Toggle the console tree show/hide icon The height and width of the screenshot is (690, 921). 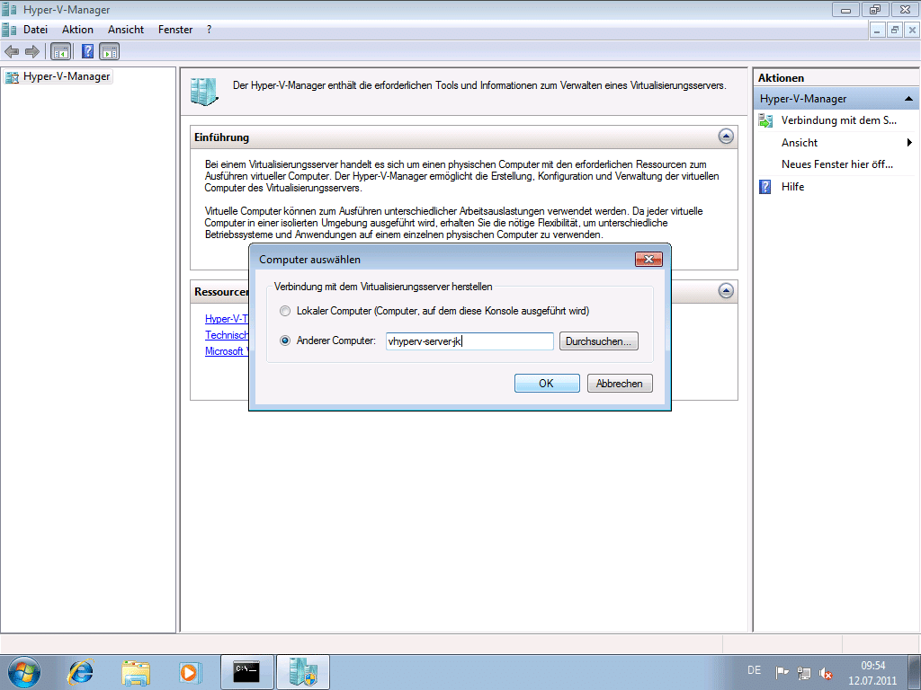[x=61, y=51]
